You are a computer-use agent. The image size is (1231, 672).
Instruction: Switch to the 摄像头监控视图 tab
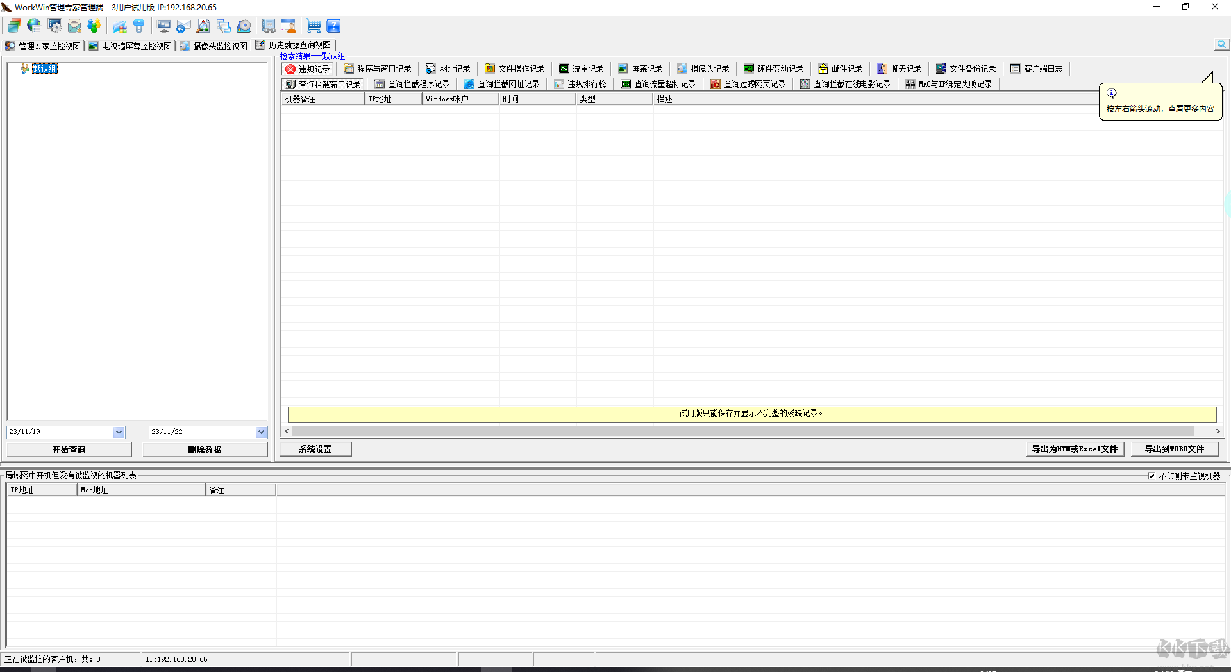(x=214, y=46)
